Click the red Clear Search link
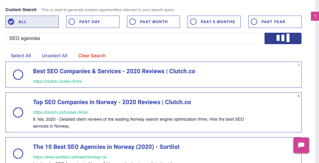319x163 pixels. pyautogui.click(x=92, y=56)
